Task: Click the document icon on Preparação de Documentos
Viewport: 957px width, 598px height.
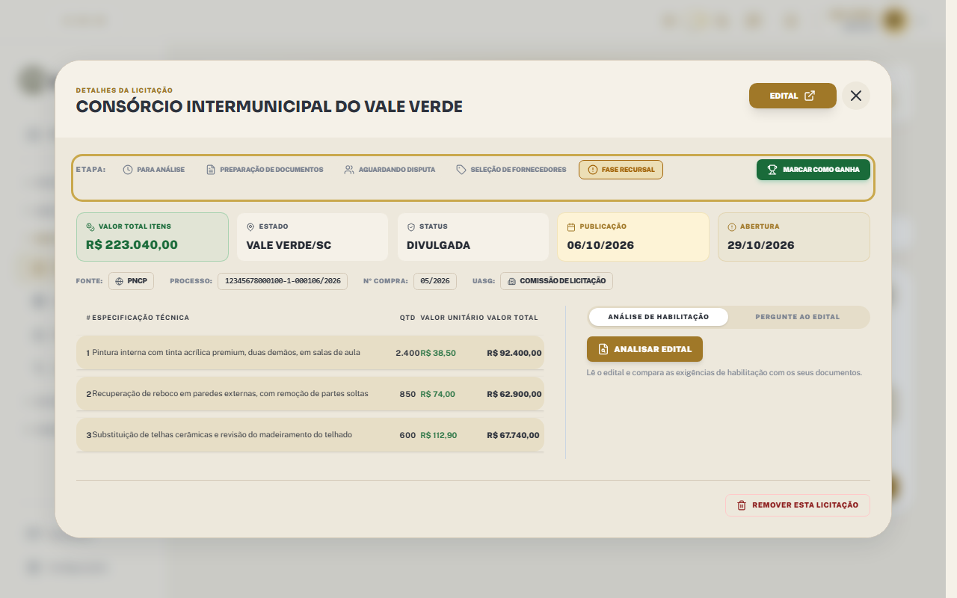Action: click(x=211, y=170)
